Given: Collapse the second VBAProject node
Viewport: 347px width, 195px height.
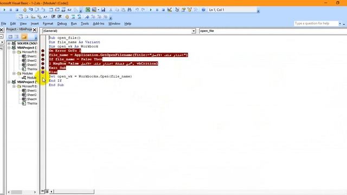Looking at the screenshot, I should [x=9, y=82].
